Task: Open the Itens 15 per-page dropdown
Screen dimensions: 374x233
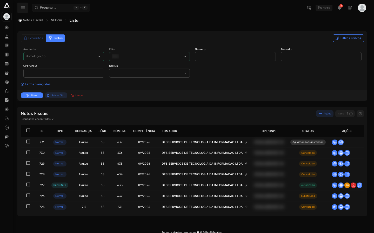Action: (345, 114)
